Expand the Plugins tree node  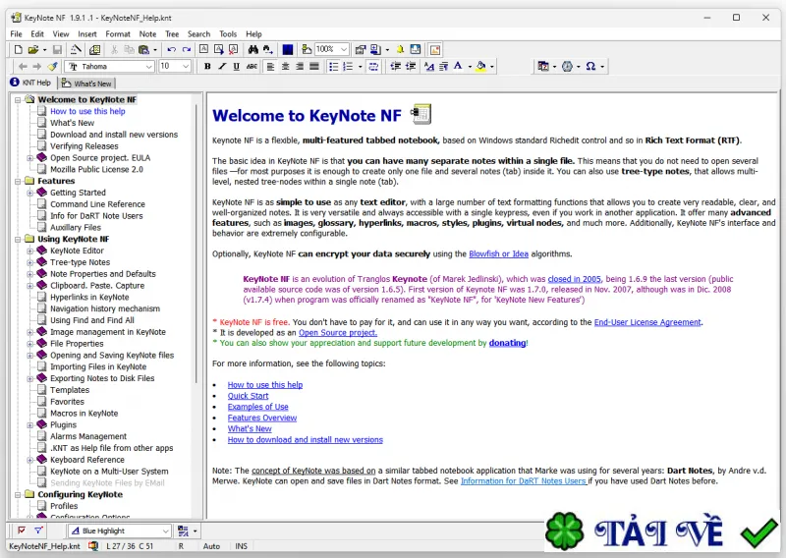(30, 424)
